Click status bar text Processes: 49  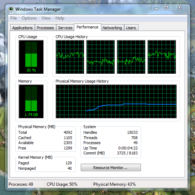coord(21,184)
